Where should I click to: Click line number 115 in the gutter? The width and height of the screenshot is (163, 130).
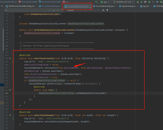point(7,93)
